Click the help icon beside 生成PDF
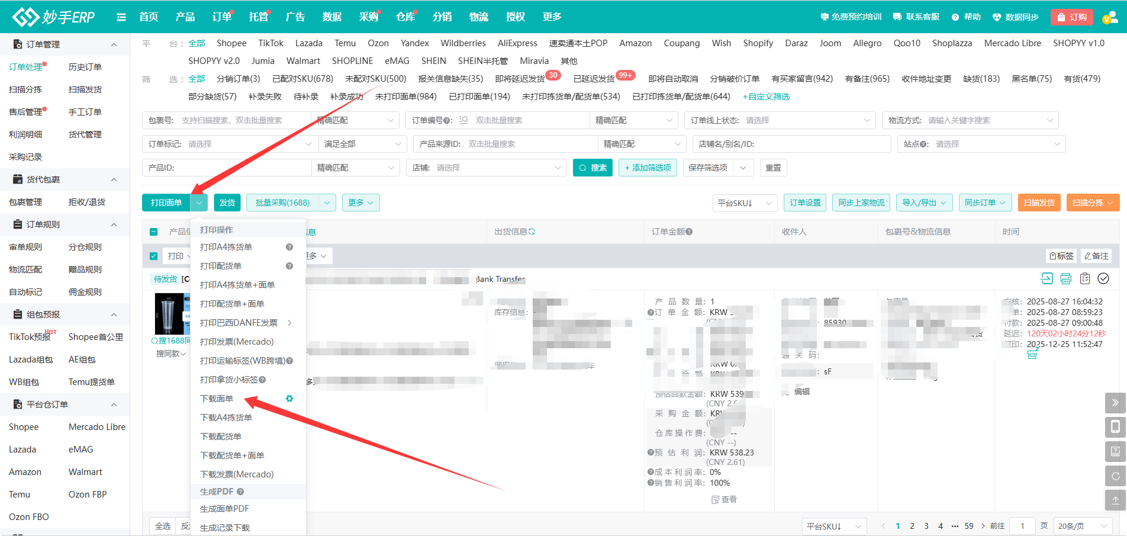 click(240, 492)
